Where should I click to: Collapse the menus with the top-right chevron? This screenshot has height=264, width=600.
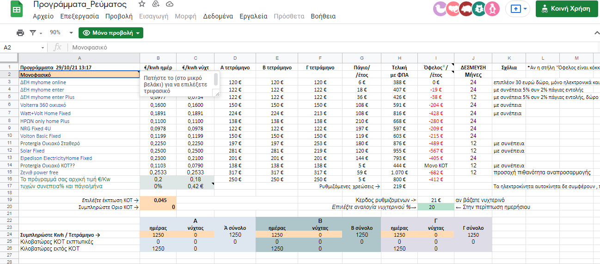pos(596,33)
